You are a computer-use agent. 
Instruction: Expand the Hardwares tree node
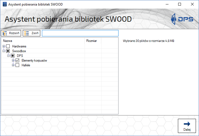(4, 46)
